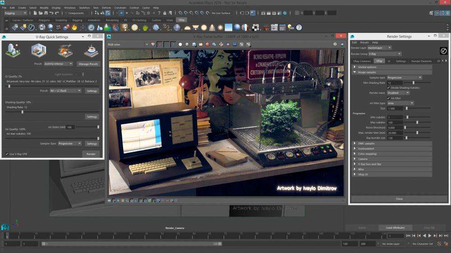
Task: Uncheck Divide Shading Subdivs
Action: pyautogui.click(x=388, y=88)
